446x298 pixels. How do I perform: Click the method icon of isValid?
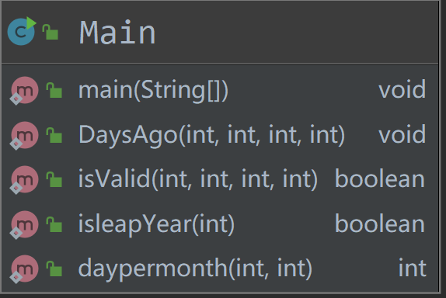tap(24, 180)
